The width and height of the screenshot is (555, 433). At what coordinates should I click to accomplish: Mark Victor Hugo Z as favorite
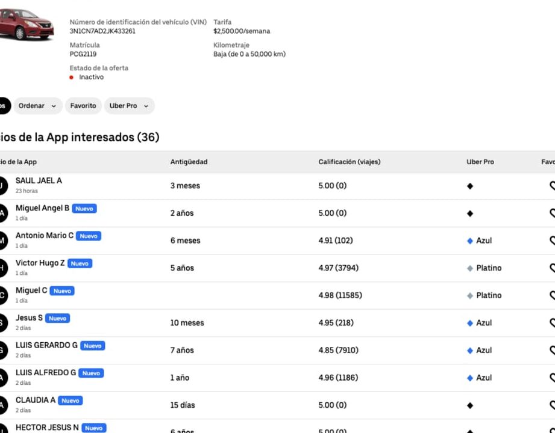(551, 268)
